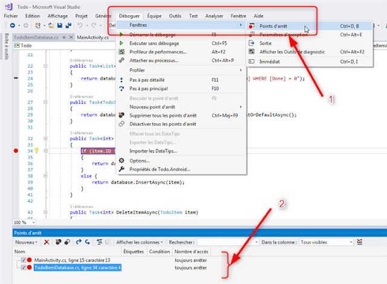Choose Propriétés de Todo.Android menu item
Screen dimensions: 387x284
181,169
